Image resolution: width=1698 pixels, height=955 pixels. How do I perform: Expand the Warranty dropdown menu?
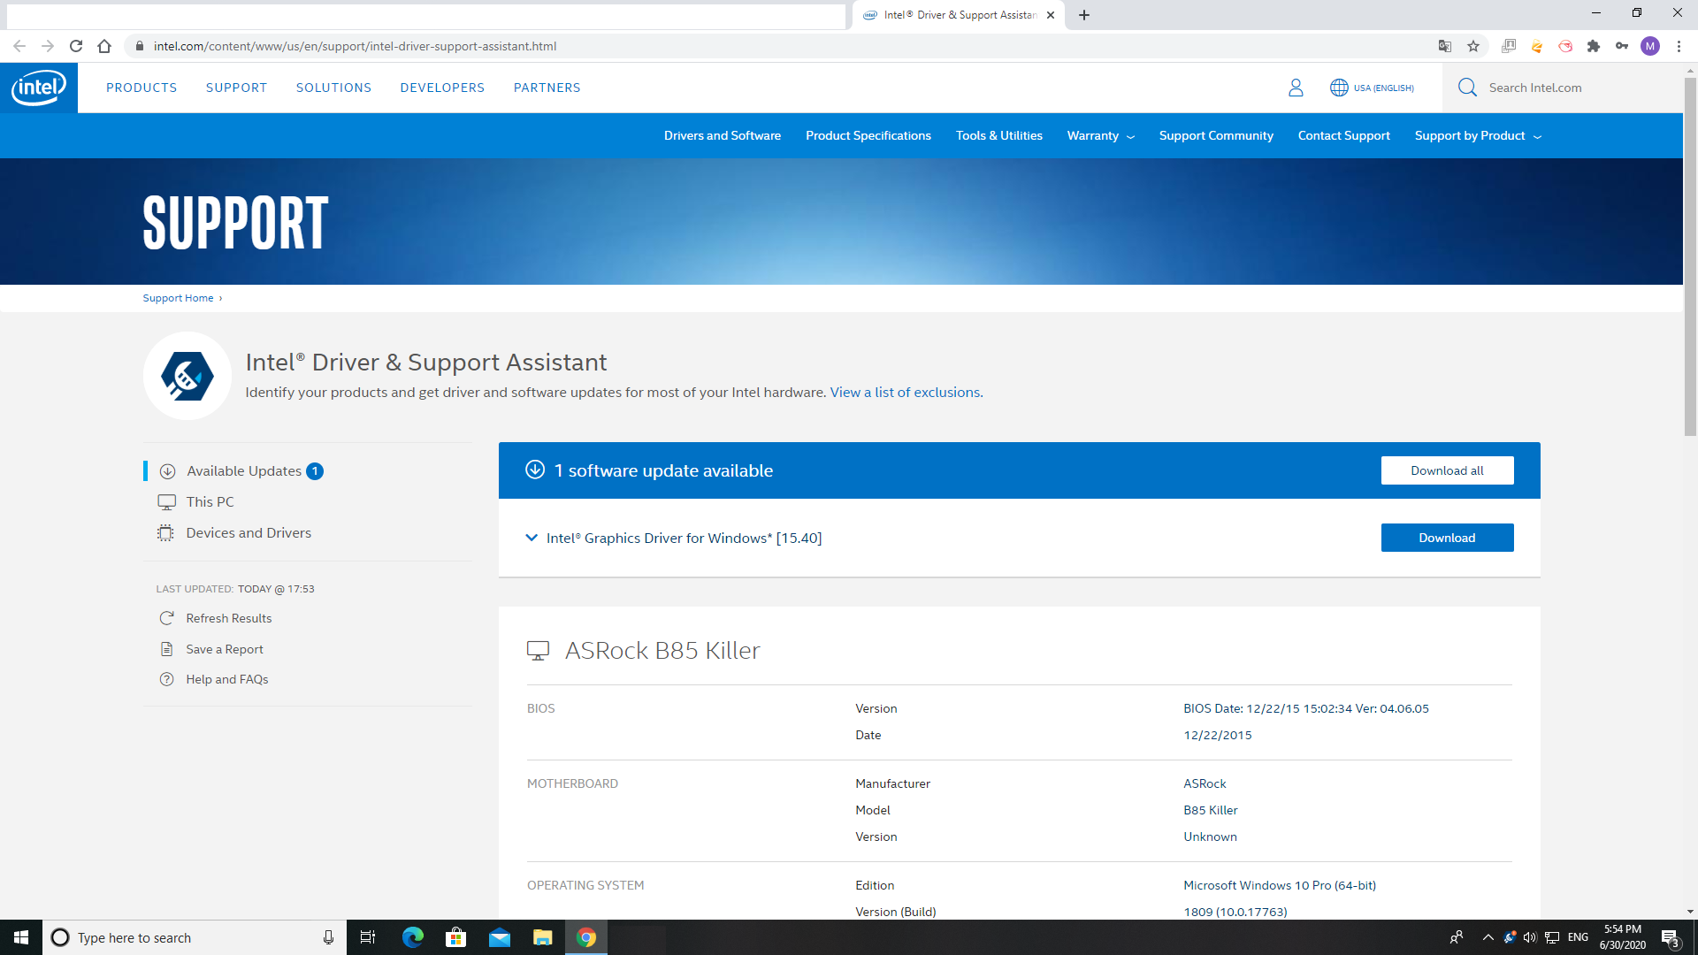tap(1101, 135)
